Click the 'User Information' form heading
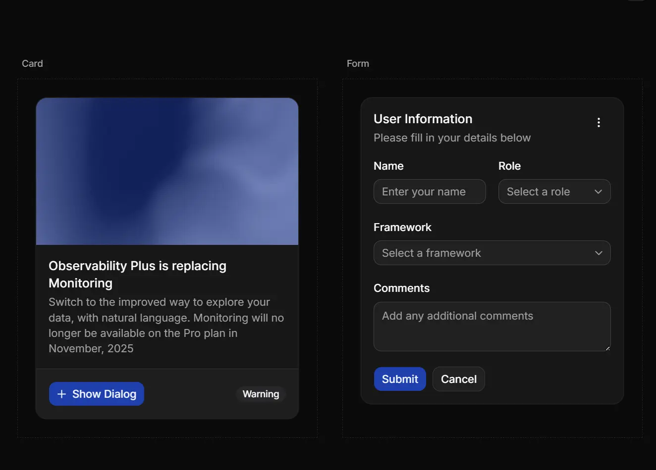This screenshot has height=470, width=656. click(423, 119)
